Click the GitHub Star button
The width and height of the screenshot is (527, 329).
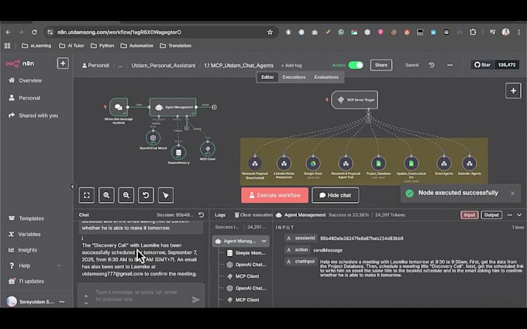(483, 65)
